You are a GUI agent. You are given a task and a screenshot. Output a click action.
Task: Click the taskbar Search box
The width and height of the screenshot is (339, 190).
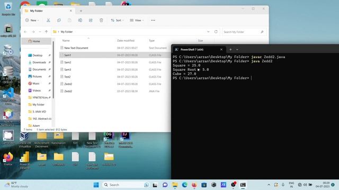click(126, 185)
